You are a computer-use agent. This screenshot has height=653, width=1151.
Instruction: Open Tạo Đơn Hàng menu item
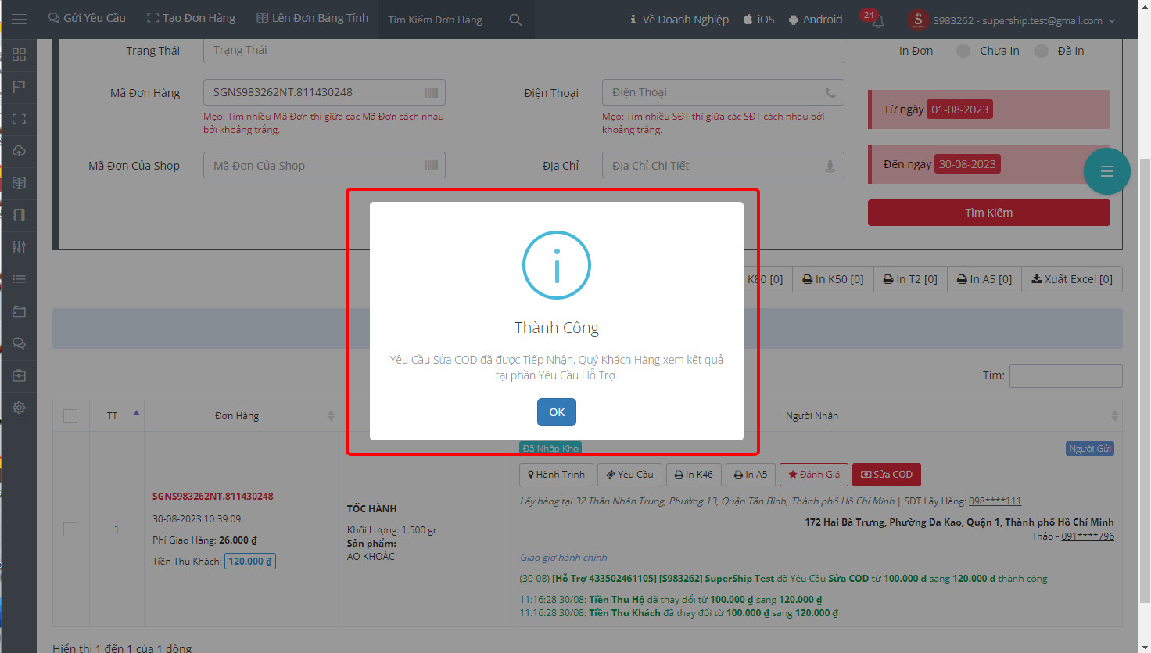[x=191, y=18]
